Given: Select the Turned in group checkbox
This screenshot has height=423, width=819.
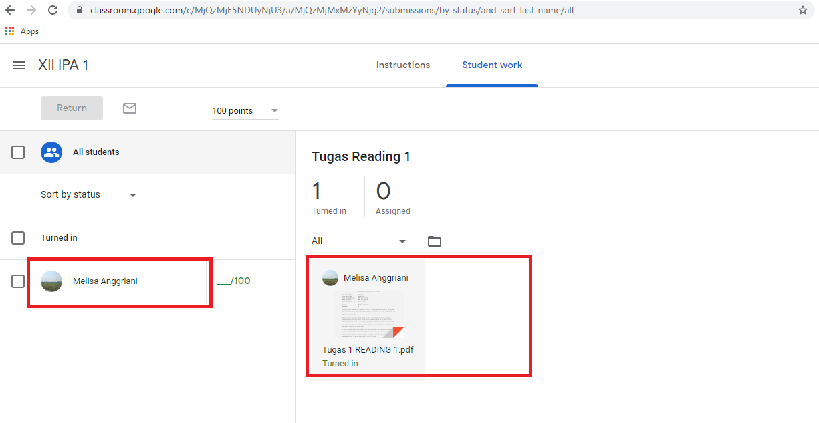Looking at the screenshot, I should [x=18, y=238].
